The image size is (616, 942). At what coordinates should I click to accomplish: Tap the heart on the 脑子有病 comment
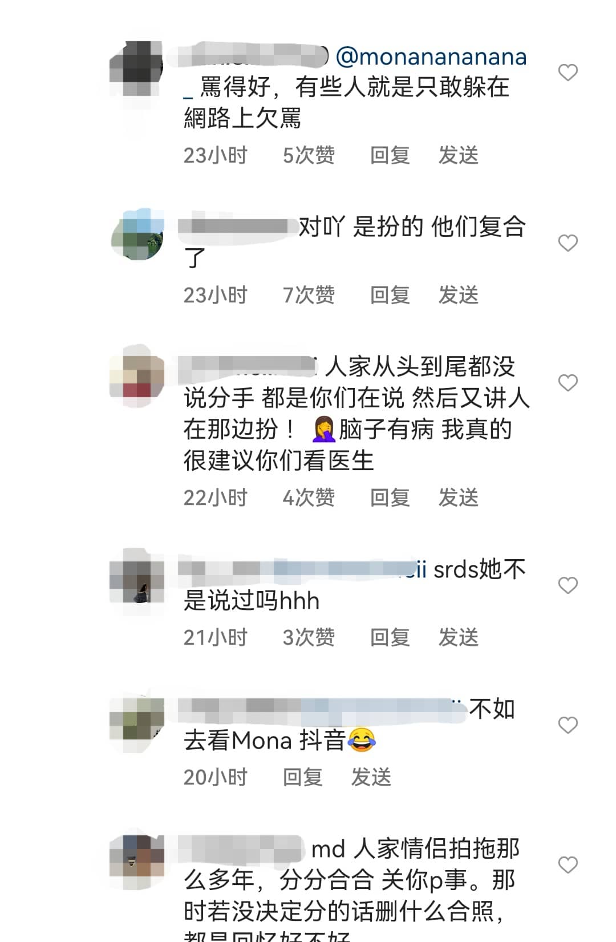pyautogui.click(x=568, y=383)
